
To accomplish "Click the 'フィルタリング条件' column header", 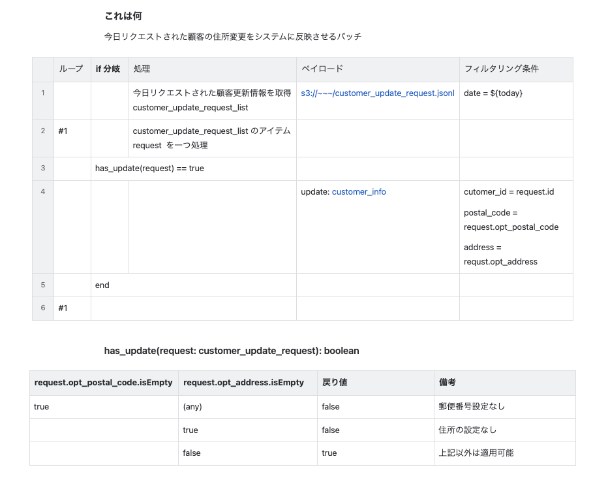I will [x=516, y=69].
